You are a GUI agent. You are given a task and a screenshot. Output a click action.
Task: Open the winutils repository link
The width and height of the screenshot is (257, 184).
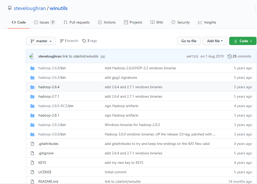59,8
